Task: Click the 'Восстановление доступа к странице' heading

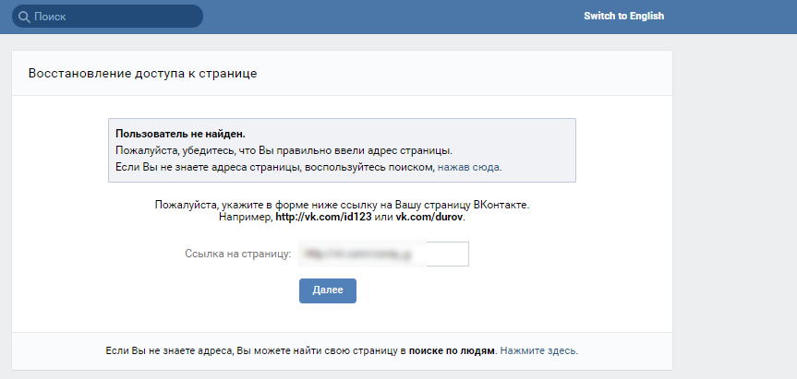Action: click(x=142, y=73)
